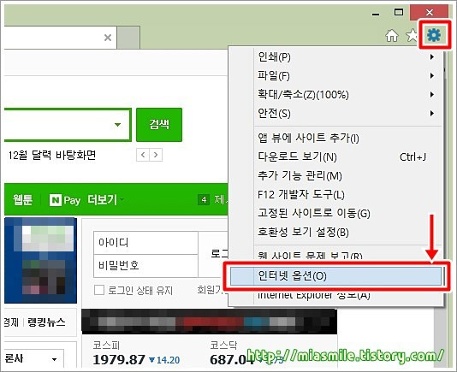This screenshot has height=372, width=457.
Task: Click the 경제 news tab
Action: click(11, 322)
